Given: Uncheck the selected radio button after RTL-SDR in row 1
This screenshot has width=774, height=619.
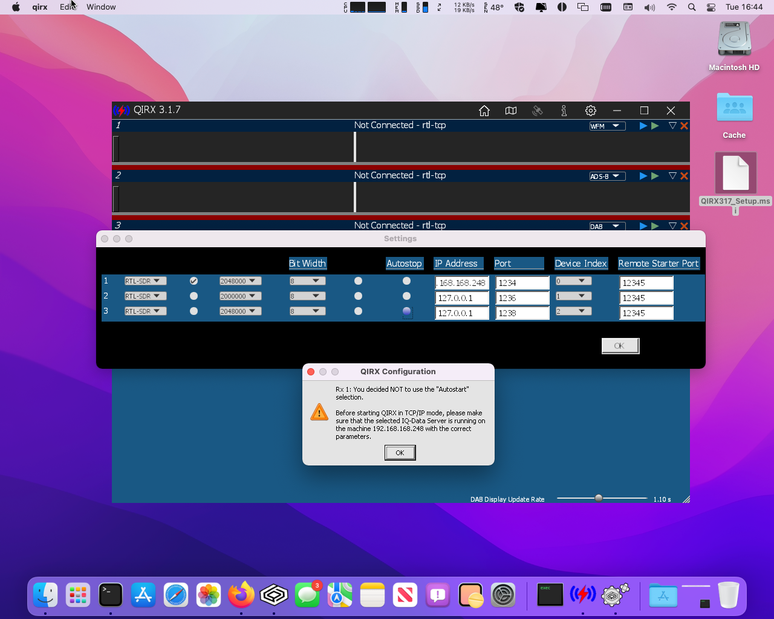Looking at the screenshot, I should tap(193, 281).
